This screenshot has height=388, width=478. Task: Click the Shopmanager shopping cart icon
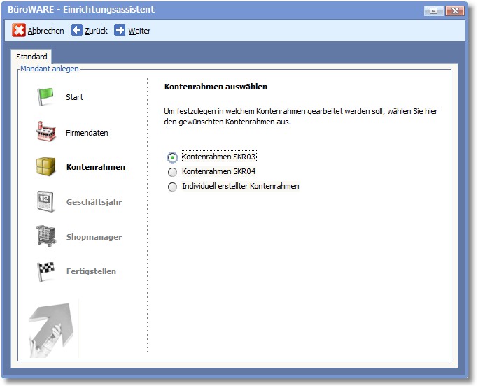click(45, 236)
